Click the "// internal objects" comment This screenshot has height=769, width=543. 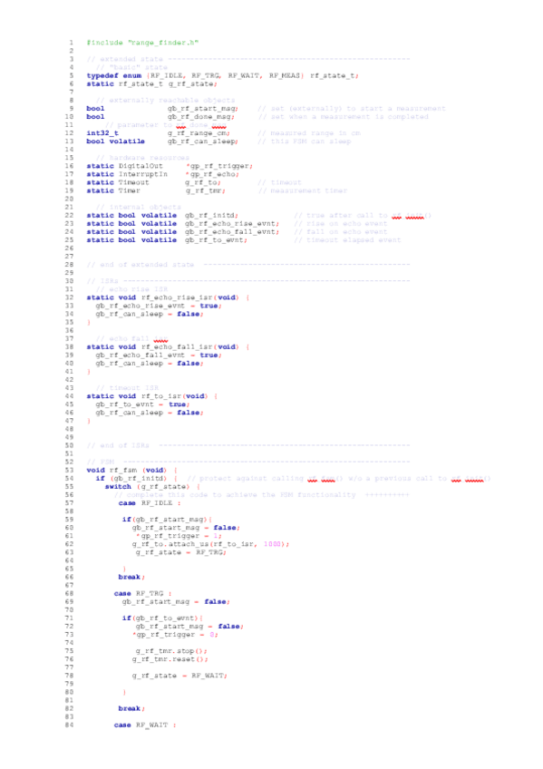tap(139, 207)
